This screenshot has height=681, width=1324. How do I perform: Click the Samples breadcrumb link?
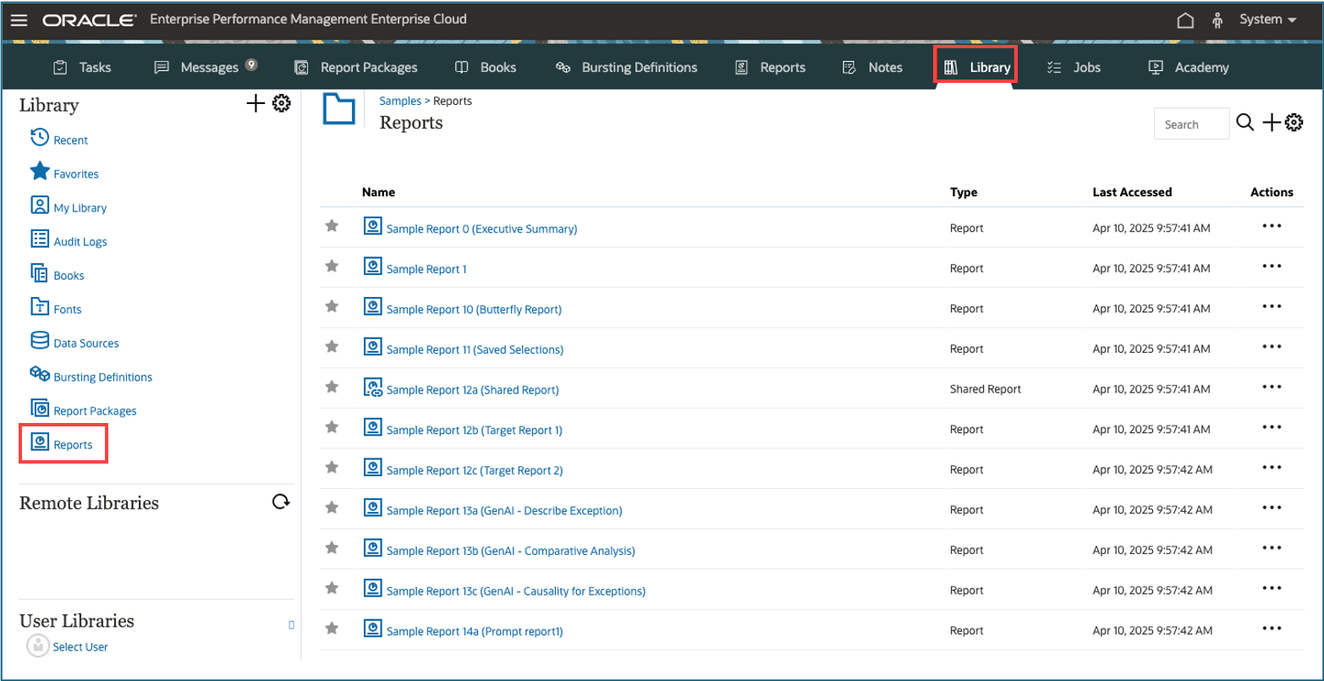[400, 101]
